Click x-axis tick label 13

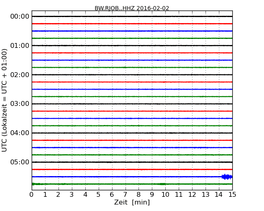206,195
